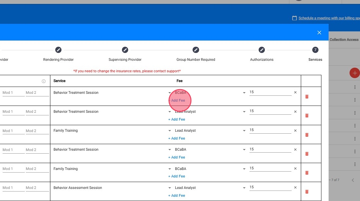Clear fee value in Behavior Assessment Session row
This screenshot has width=360, height=201.
click(295, 188)
